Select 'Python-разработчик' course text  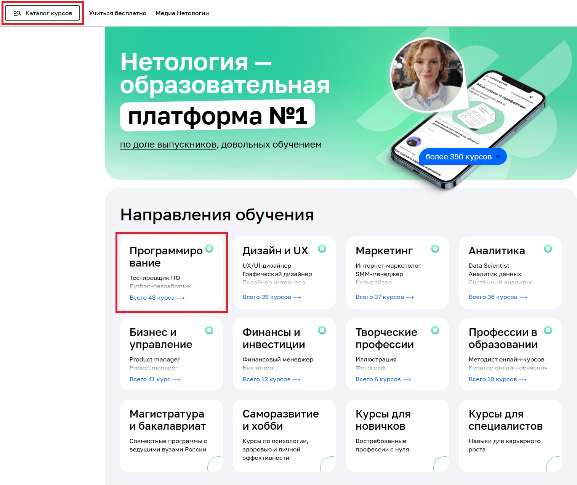coord(160,286)
